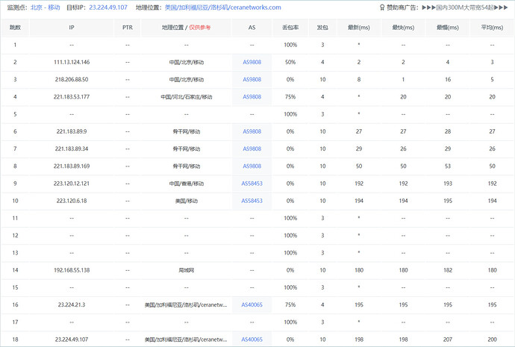
Task: Select IP cell 218.206.88.50
Action: [72, 79]
